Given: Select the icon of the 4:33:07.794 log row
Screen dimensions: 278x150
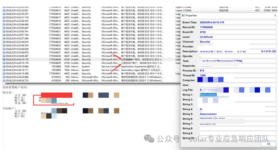Looking at the screenshot, I should coord(4,35).
